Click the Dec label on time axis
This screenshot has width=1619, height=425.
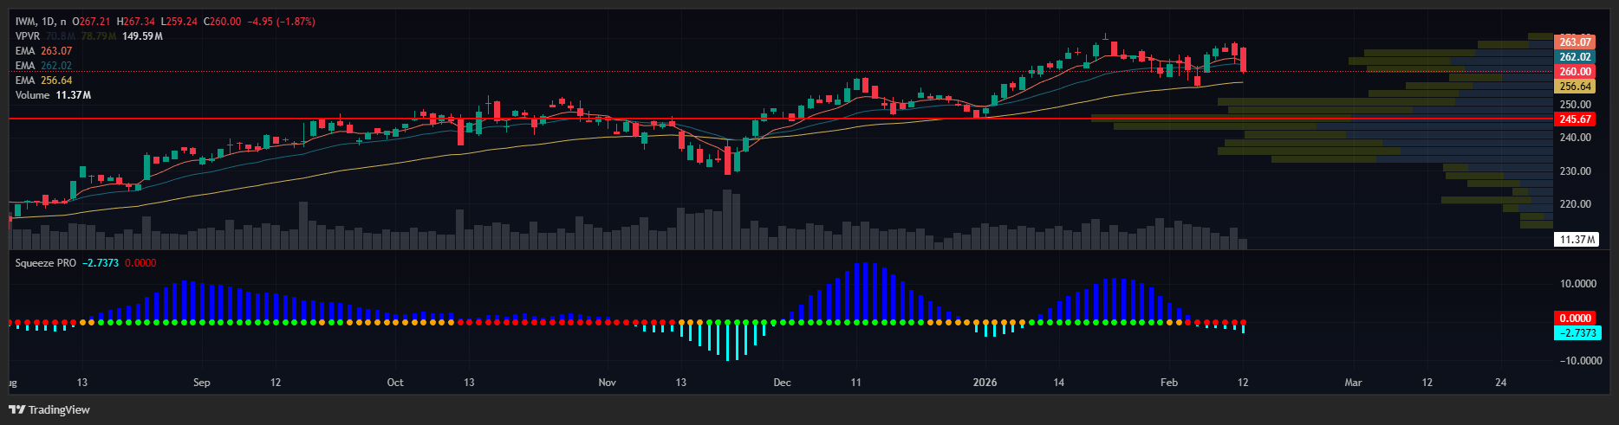click(783, 383)
